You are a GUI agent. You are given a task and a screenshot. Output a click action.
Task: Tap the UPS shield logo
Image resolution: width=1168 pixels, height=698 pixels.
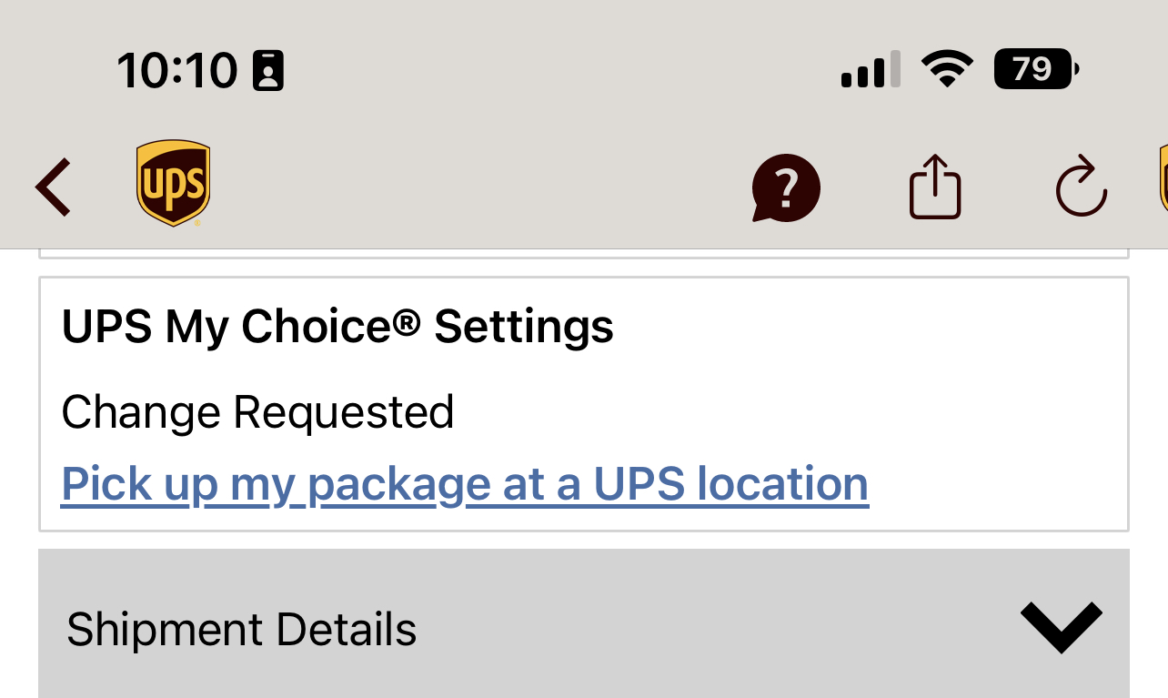(173, 183)
